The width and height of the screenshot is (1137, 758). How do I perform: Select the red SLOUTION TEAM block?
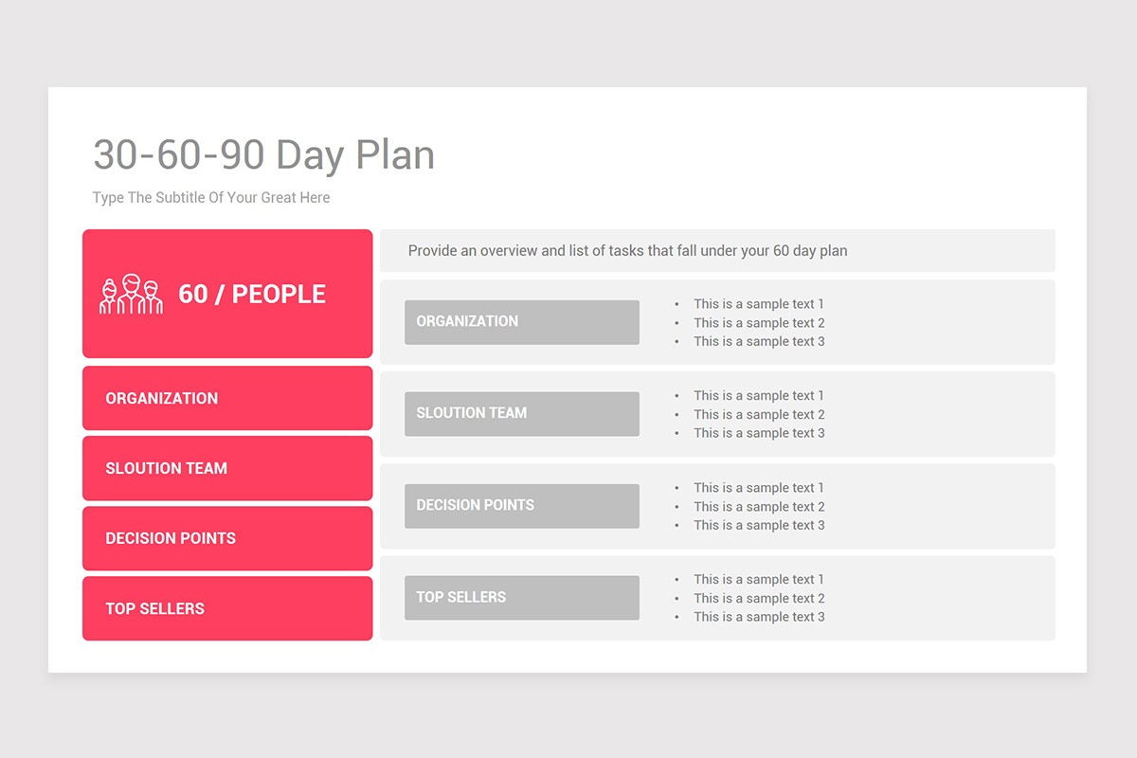[227, 468]
